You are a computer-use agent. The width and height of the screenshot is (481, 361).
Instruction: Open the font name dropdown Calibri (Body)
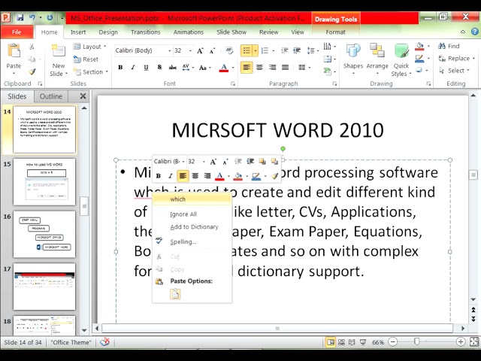[x=169, y=50]
